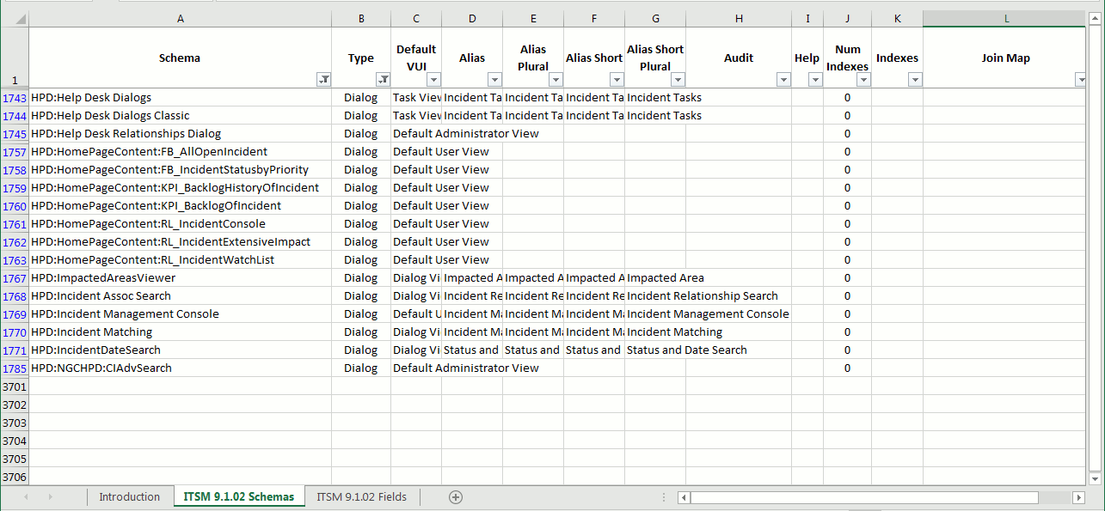The width and height of the screenshot is (1105, 511).
Task: Add a new sheet with the plus icon
Action: coord(456,496)
